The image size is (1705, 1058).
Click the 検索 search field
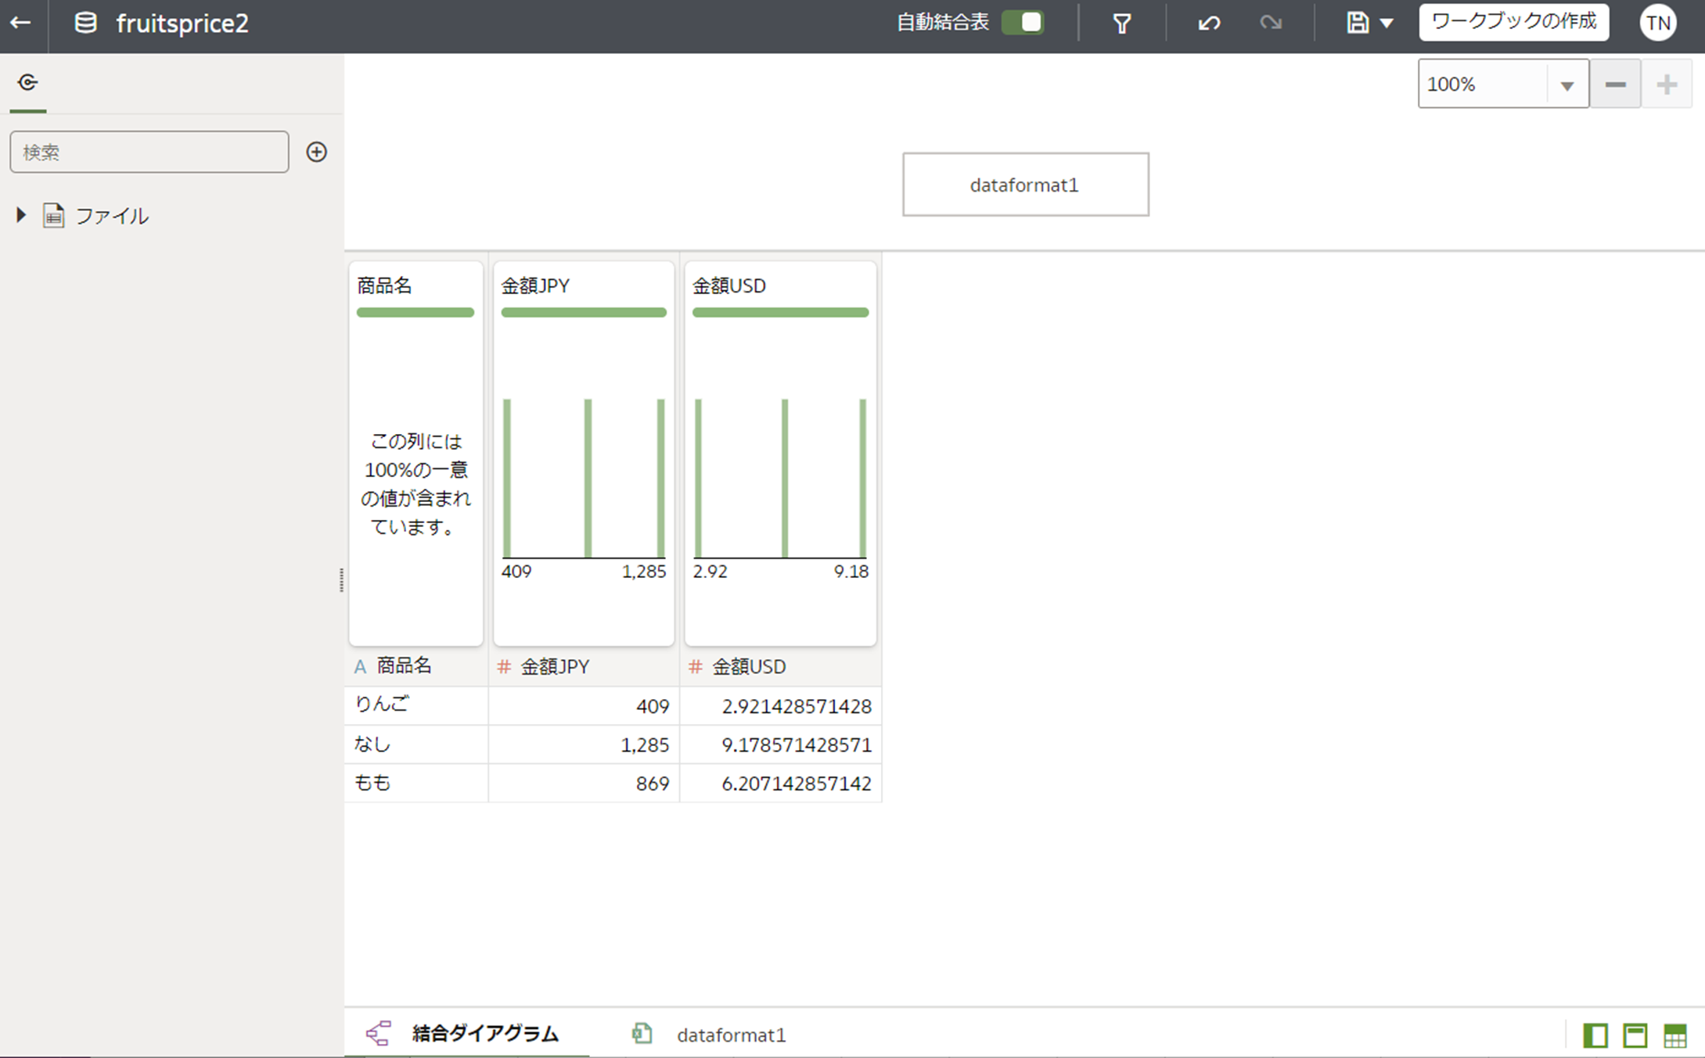[x=149, y=152]
